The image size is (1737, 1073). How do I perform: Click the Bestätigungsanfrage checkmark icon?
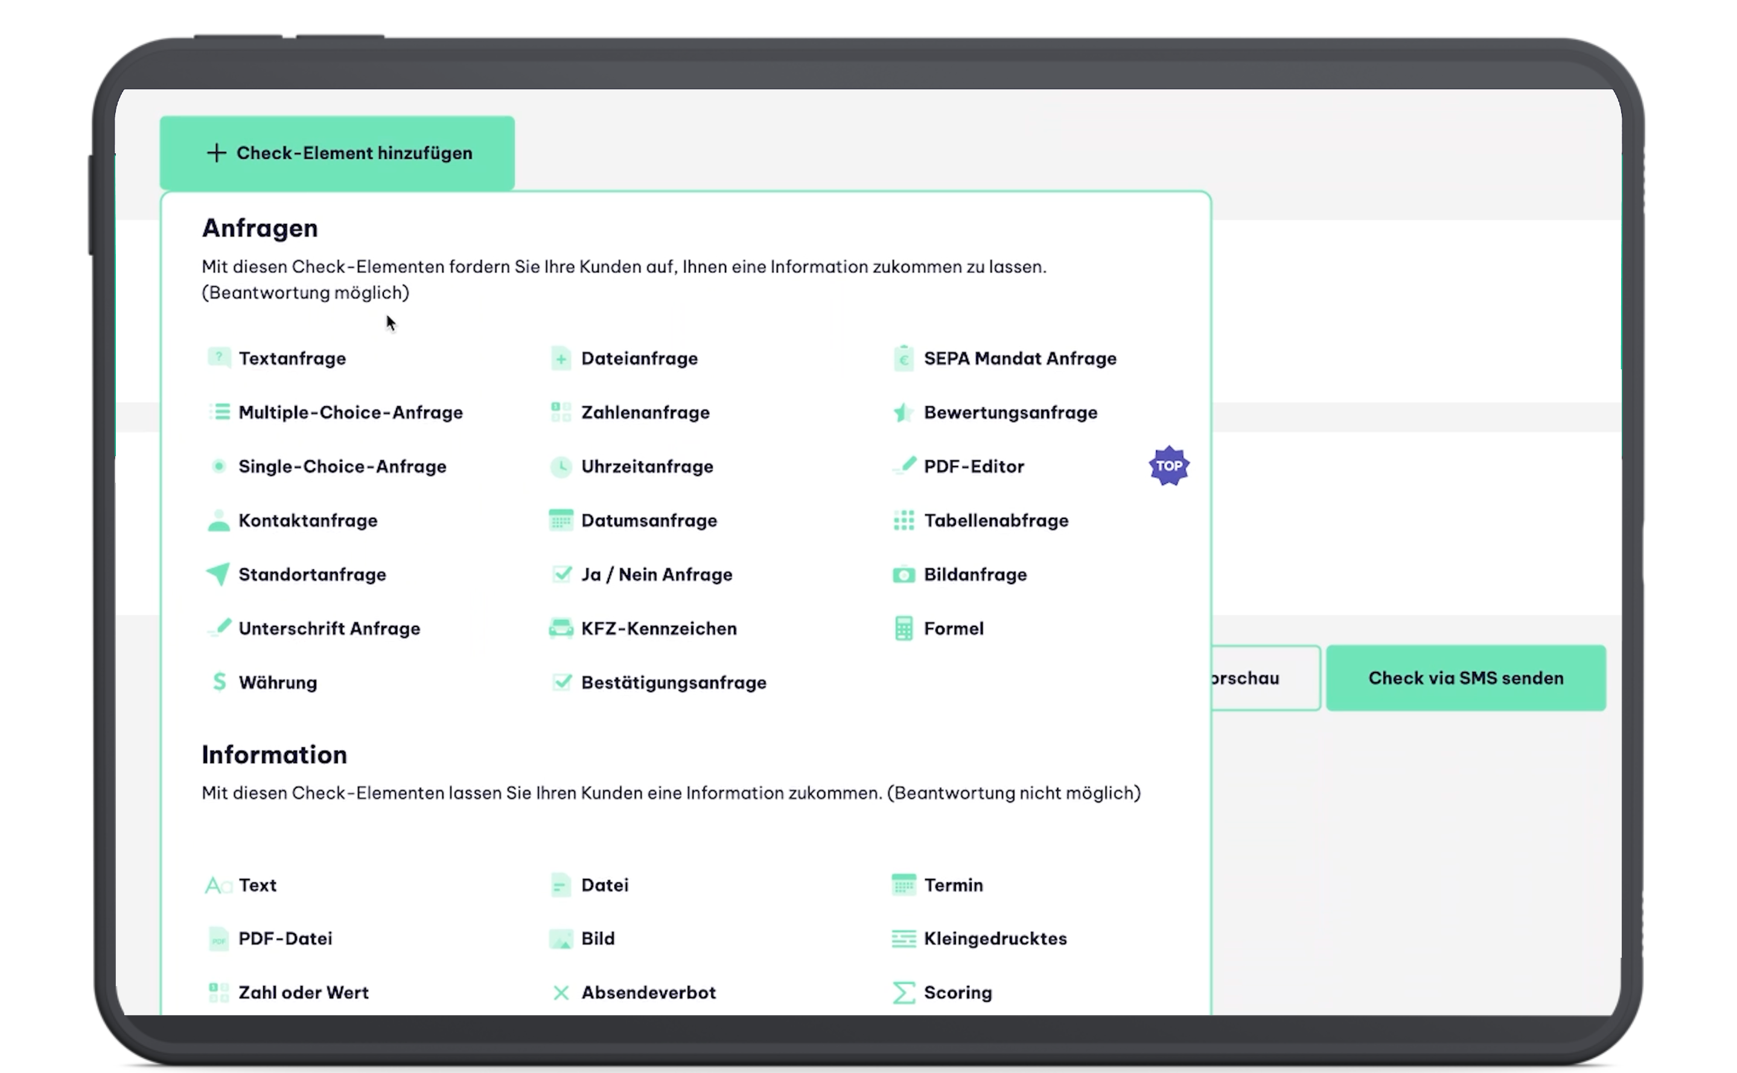coord(561,681)
